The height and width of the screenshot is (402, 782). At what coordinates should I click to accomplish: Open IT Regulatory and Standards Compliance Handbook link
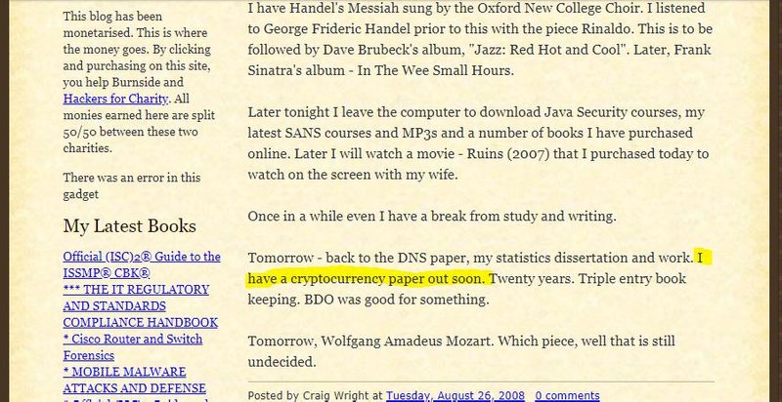135,305
